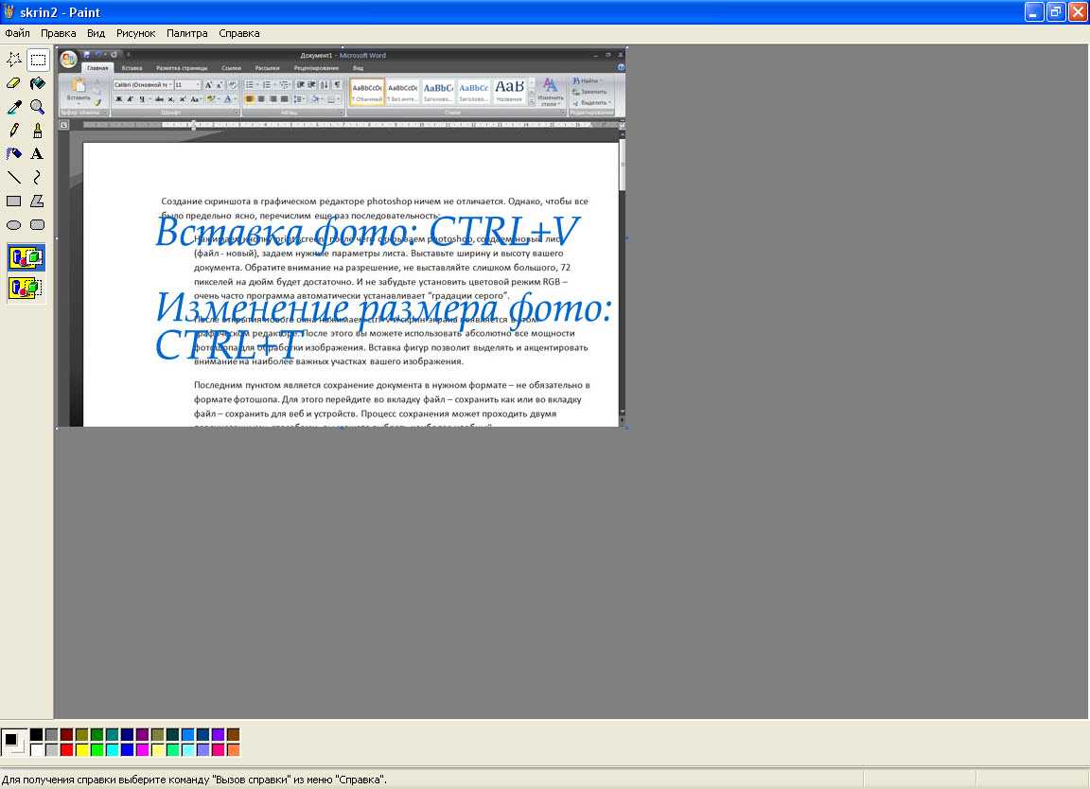Click the blue 'Изменение размера фото:' canvas text

click(x=383, y=307)
